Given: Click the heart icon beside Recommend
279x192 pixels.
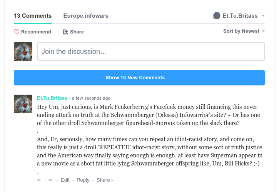Looking at the screenshot, I should coord(17,32).
